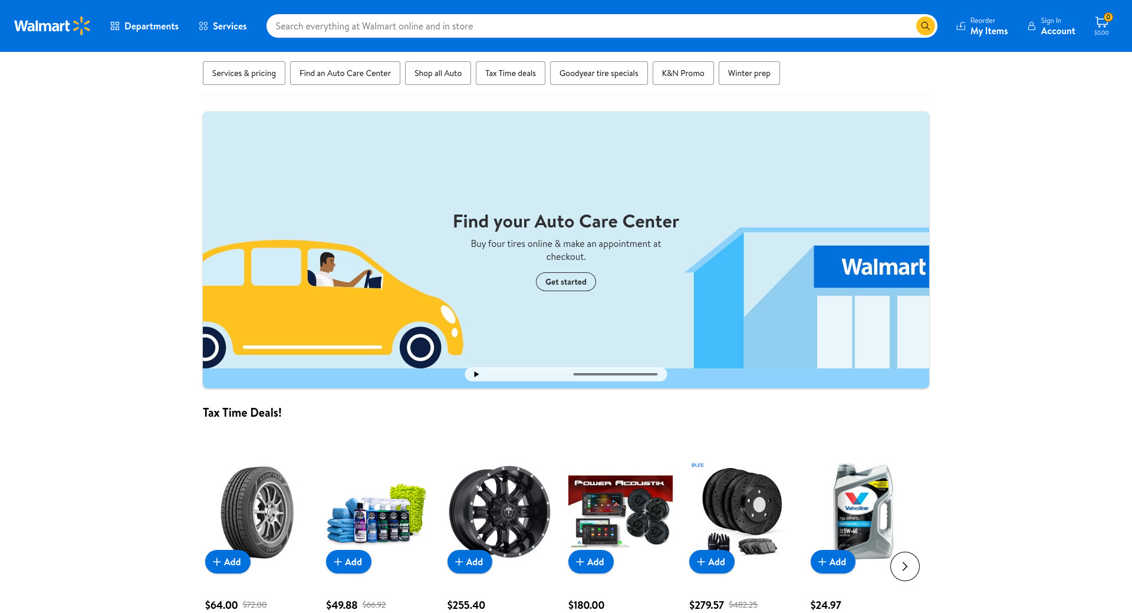
Task: Add the $64.00 Goodyear tire to cart
Action: [228, 562]
